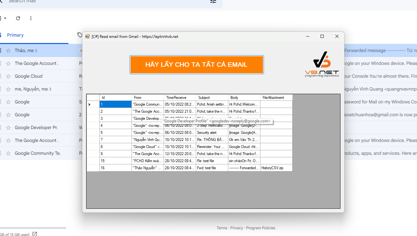Star the Google Developer Pr. email
This screenshot has height=236, width=417.
8,127
